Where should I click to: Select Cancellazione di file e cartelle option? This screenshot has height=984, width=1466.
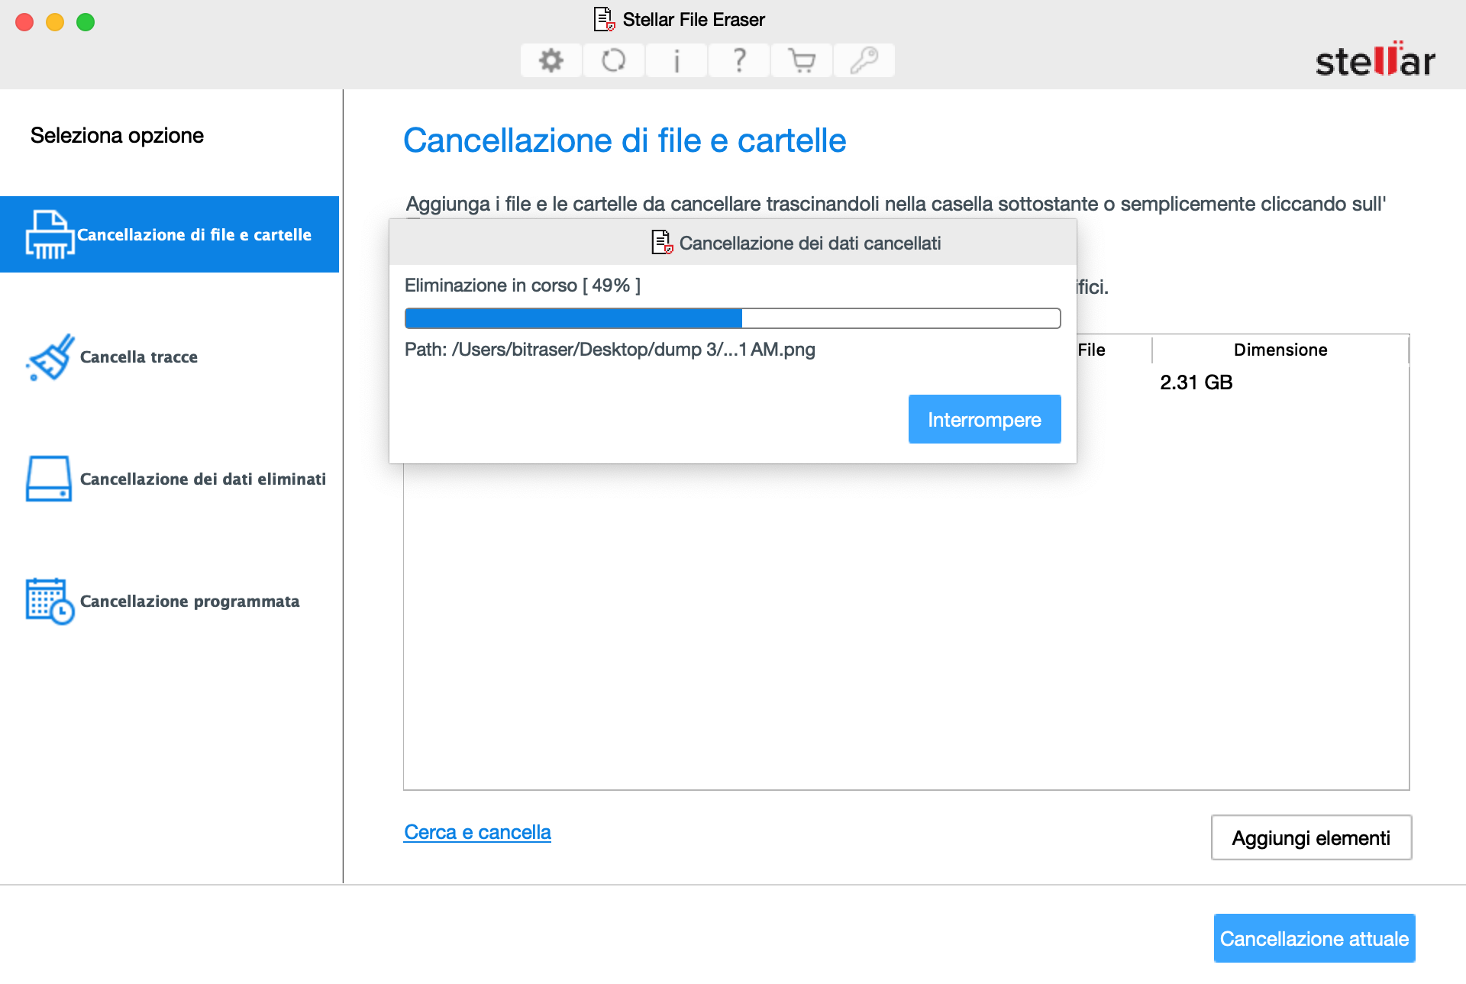(170, 234)
